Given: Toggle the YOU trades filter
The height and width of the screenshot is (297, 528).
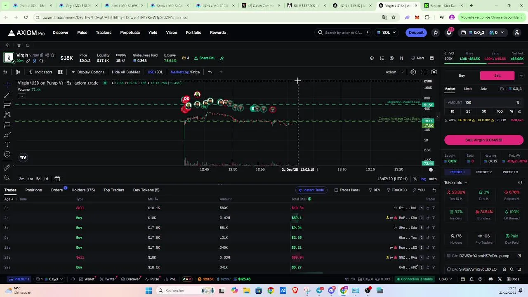Looking at the screenshot, I should point(419,190).
